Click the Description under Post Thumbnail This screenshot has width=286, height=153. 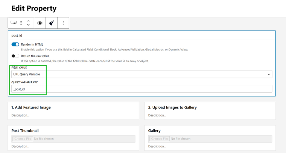20,147
